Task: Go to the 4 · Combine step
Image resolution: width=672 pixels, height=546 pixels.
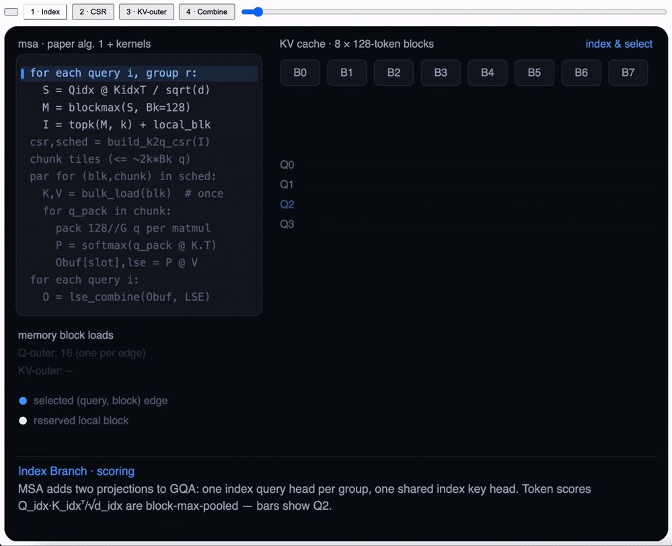Action: [207, 12]
